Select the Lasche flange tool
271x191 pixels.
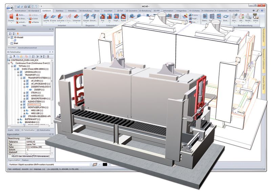click(x=46, y=18)
